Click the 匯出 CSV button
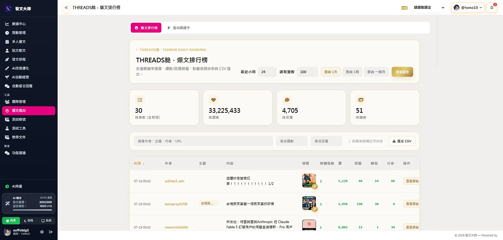 (x=402, y=141)
